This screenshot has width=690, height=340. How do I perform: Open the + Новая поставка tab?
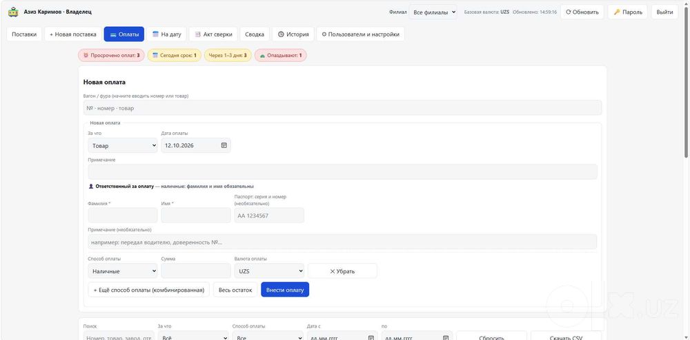72,34
